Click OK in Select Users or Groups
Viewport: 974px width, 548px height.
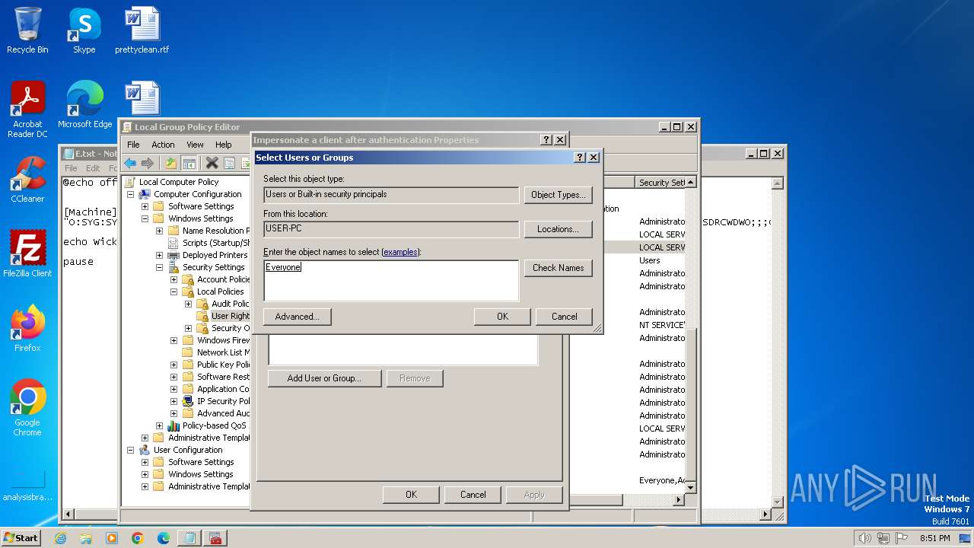click(x=502, y=317)
